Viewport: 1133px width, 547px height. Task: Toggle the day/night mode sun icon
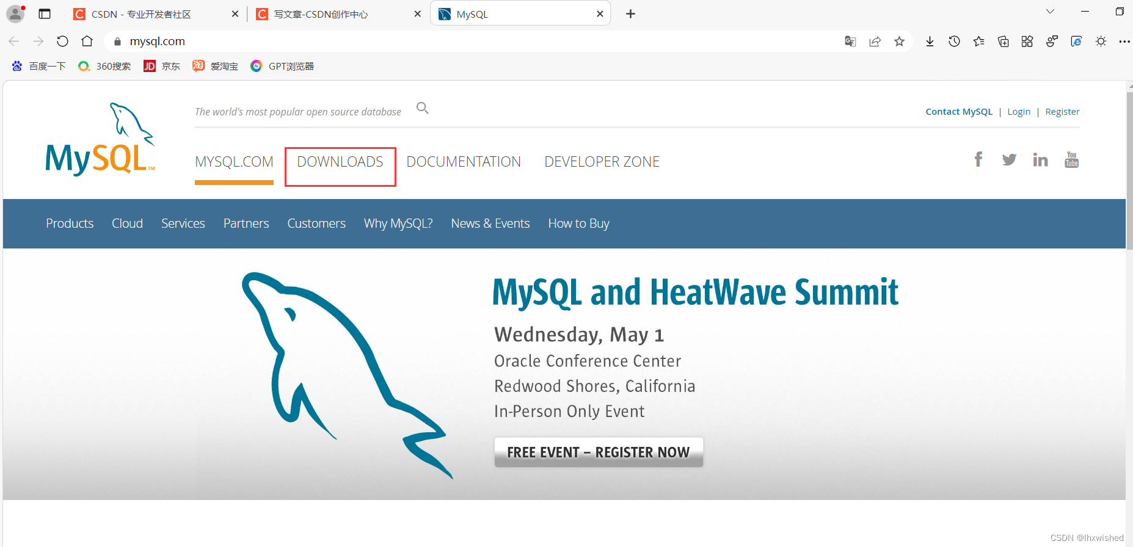pos(1101,41)
